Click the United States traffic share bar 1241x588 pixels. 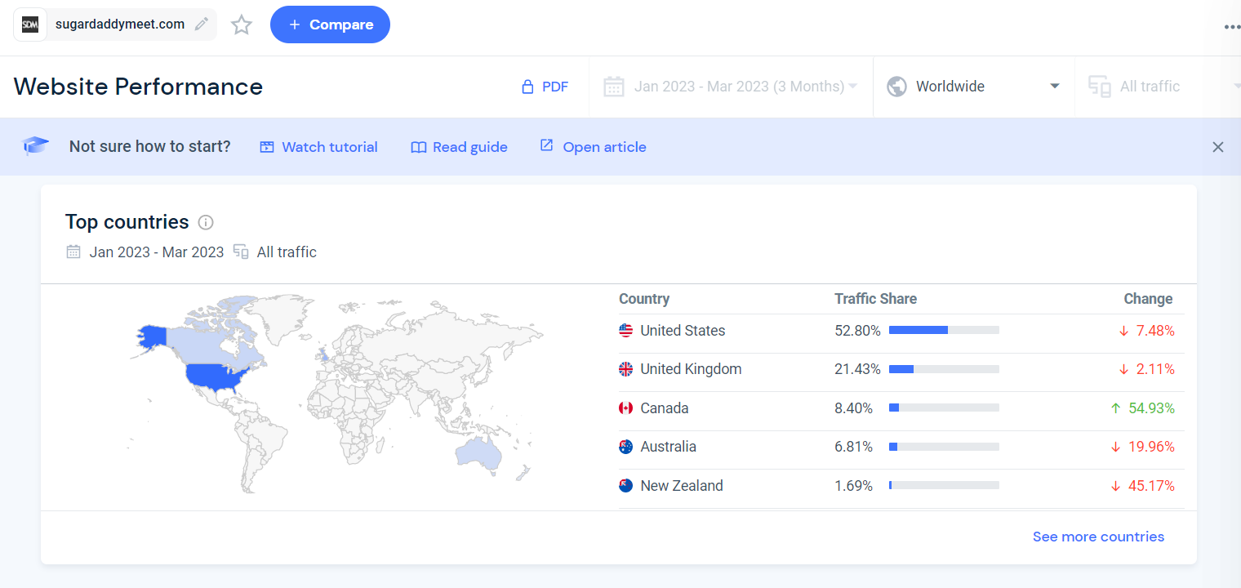[x=943, y=331]
